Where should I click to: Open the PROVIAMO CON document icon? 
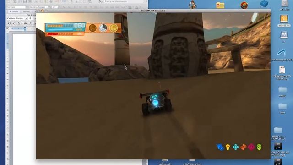point(282,70)
